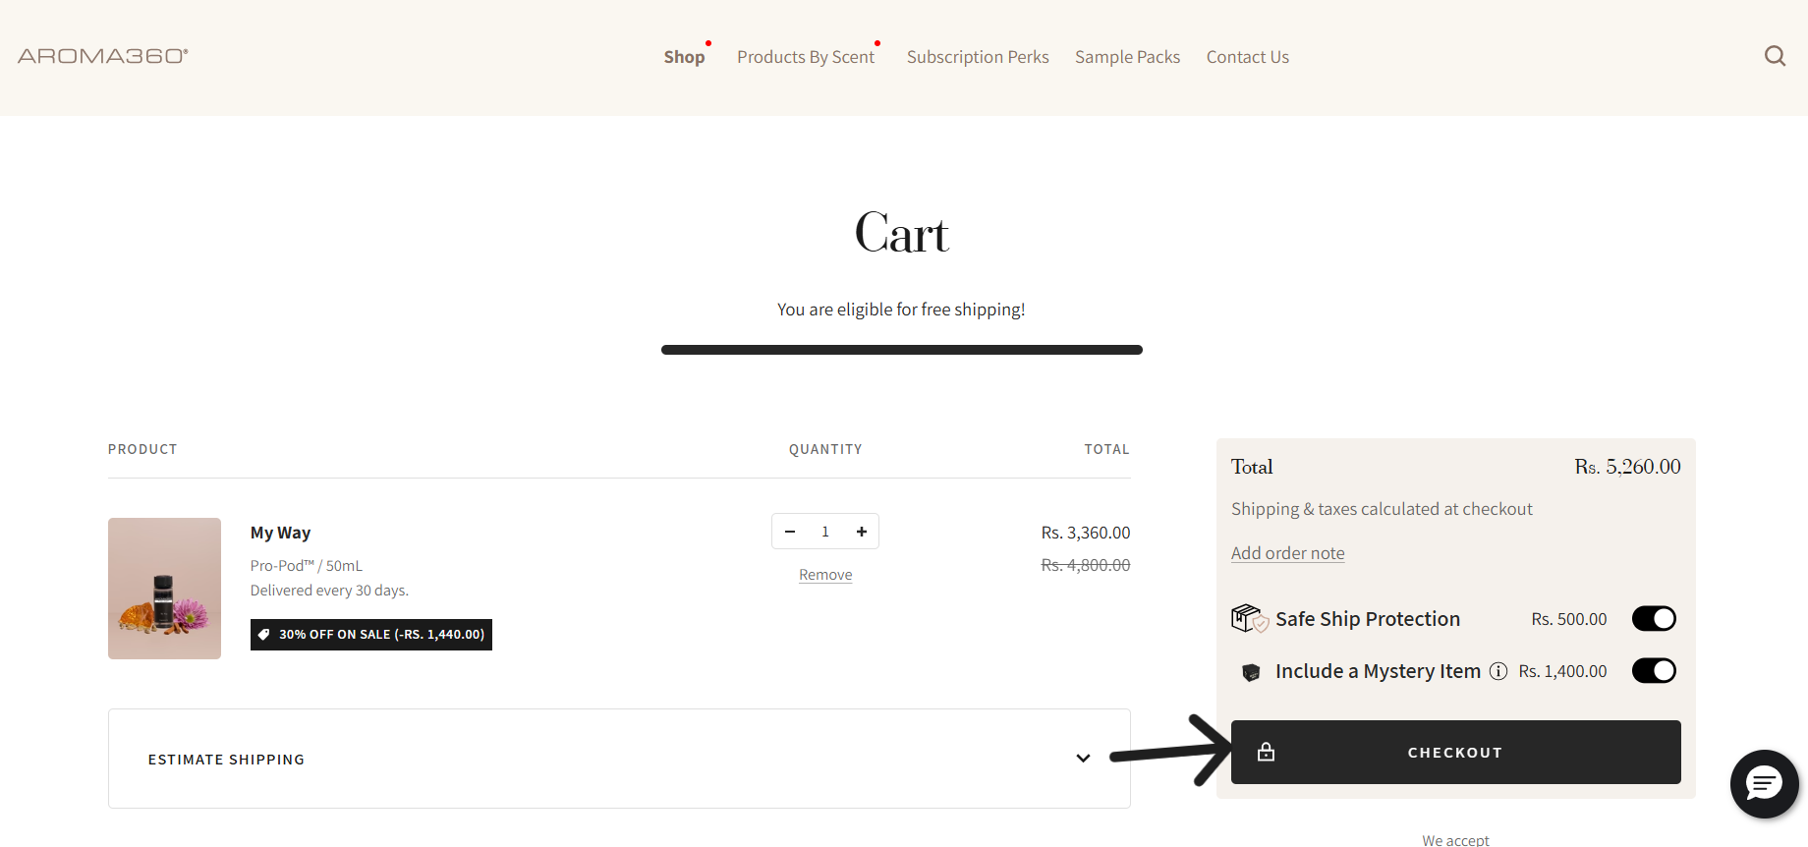Open the search magnifier icon
This screenshot has height=847, width=1808.
click(x=1775, y=56)
